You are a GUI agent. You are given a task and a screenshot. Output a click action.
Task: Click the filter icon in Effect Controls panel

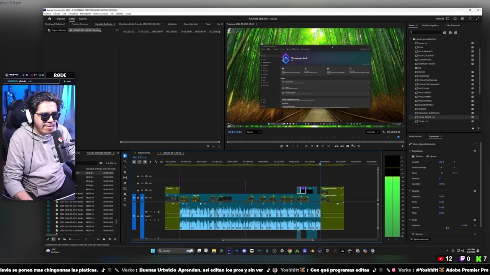(208, 146)
